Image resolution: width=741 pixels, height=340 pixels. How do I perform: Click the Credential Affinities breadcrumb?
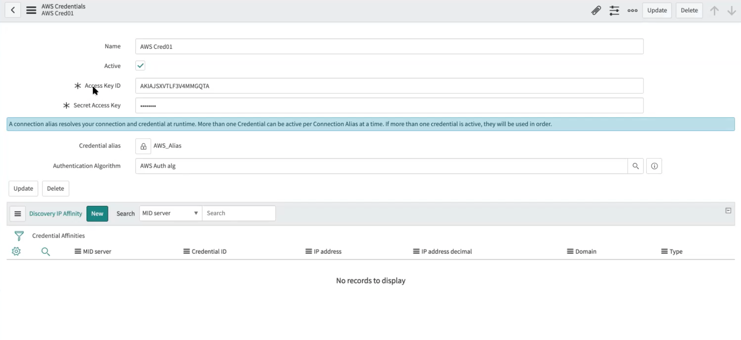coord(58,236)
